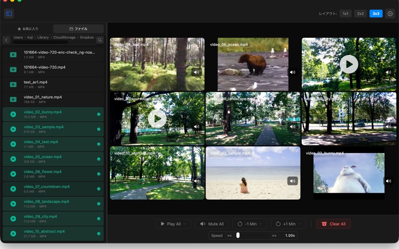Screen dimensions: 399x249
Task: Click play icon of video_05_ocean.mp4 row
Action: [13, 159]
